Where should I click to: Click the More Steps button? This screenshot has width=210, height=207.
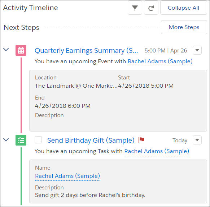click(184, 27)
